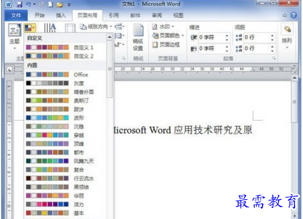The image size is (303, 219).
Task: Open the paragraph dialog launcher
Action: point(274,58)
